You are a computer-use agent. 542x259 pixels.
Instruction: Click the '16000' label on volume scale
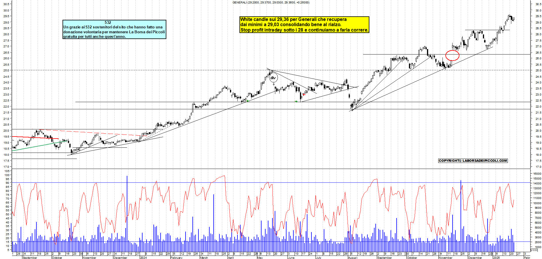[537, 174]
